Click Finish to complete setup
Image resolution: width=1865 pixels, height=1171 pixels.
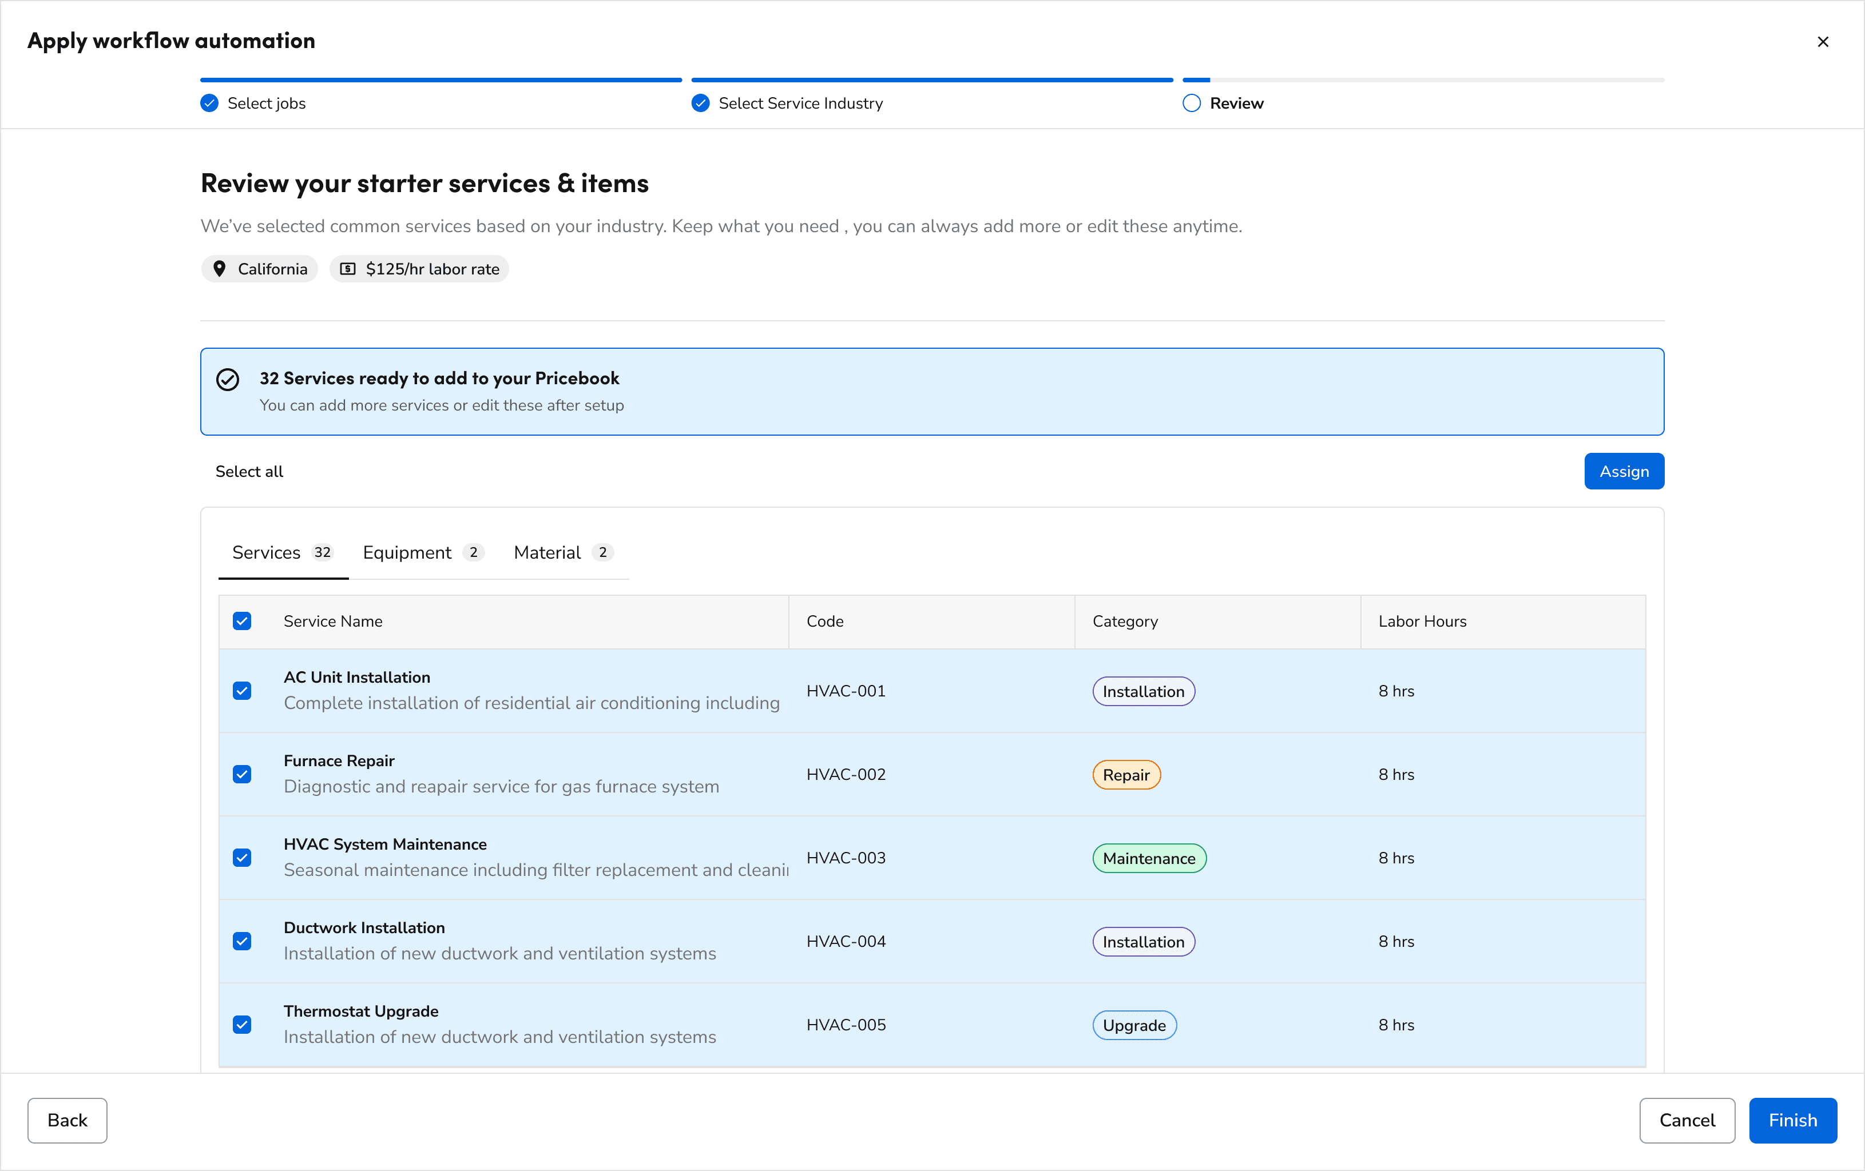[x=1793, y=1120]
